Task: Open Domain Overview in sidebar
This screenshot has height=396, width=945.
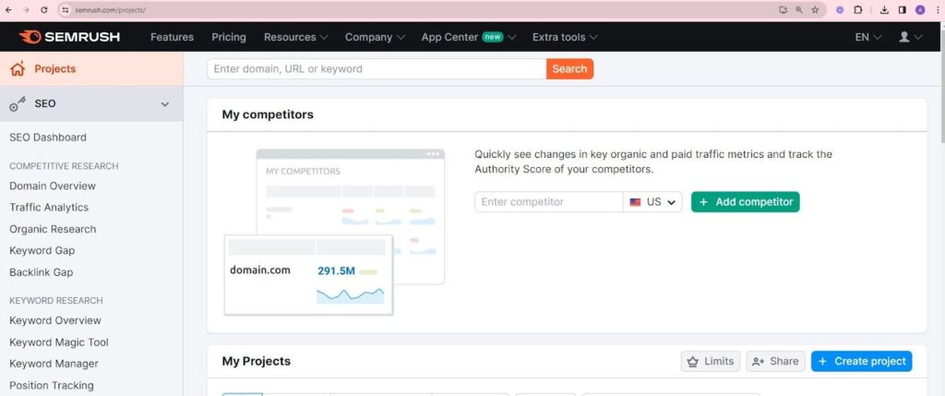Action: (53, 186)
